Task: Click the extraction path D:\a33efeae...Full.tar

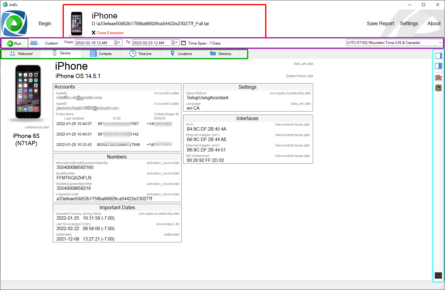Action: point(150,24)
